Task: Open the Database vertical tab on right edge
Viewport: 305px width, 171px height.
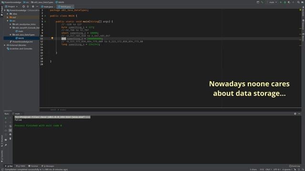Action: [303, 24]
